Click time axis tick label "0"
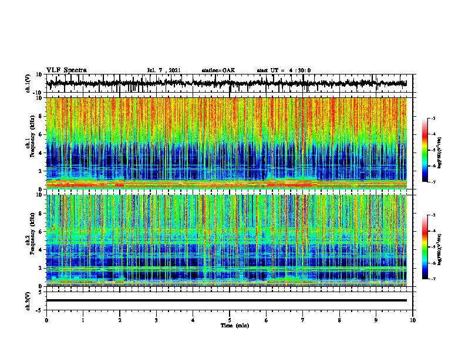The width and height of the screenshot is (465, 359). point(46,320)
